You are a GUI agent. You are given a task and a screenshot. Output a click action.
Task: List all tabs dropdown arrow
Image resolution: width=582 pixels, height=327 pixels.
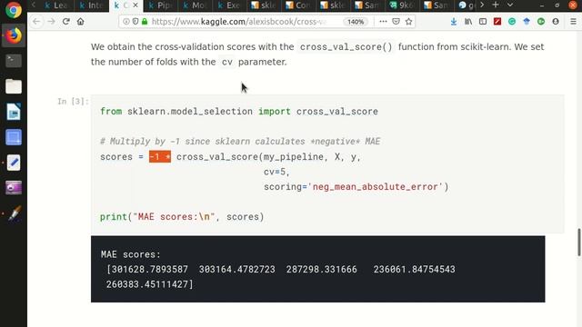point(510,5)
